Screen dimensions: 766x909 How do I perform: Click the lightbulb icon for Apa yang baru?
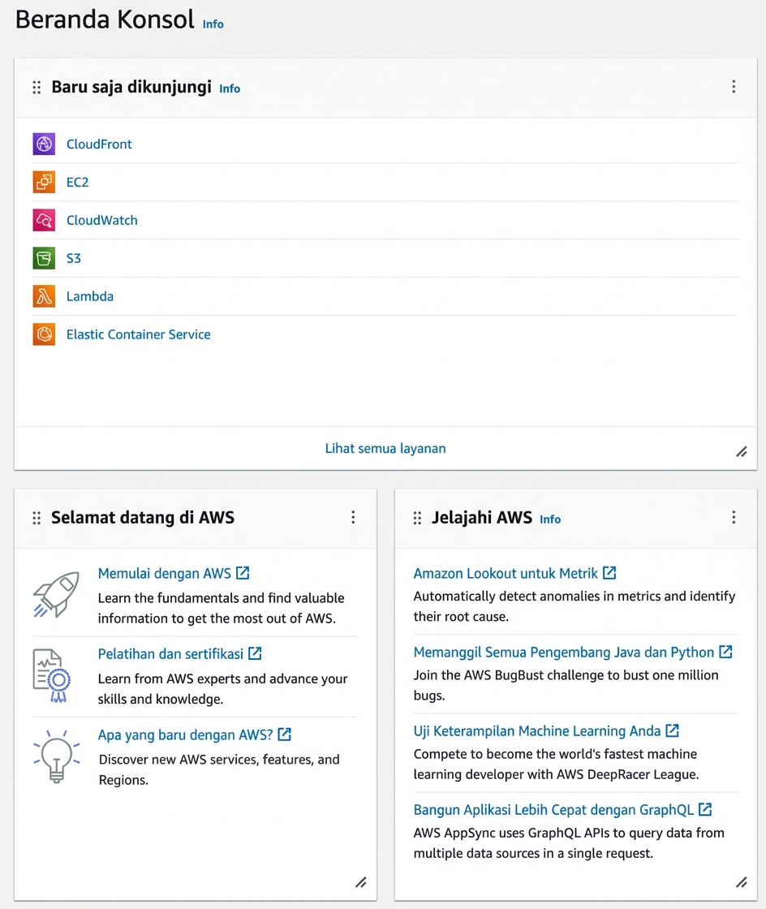tap(56, 756)
